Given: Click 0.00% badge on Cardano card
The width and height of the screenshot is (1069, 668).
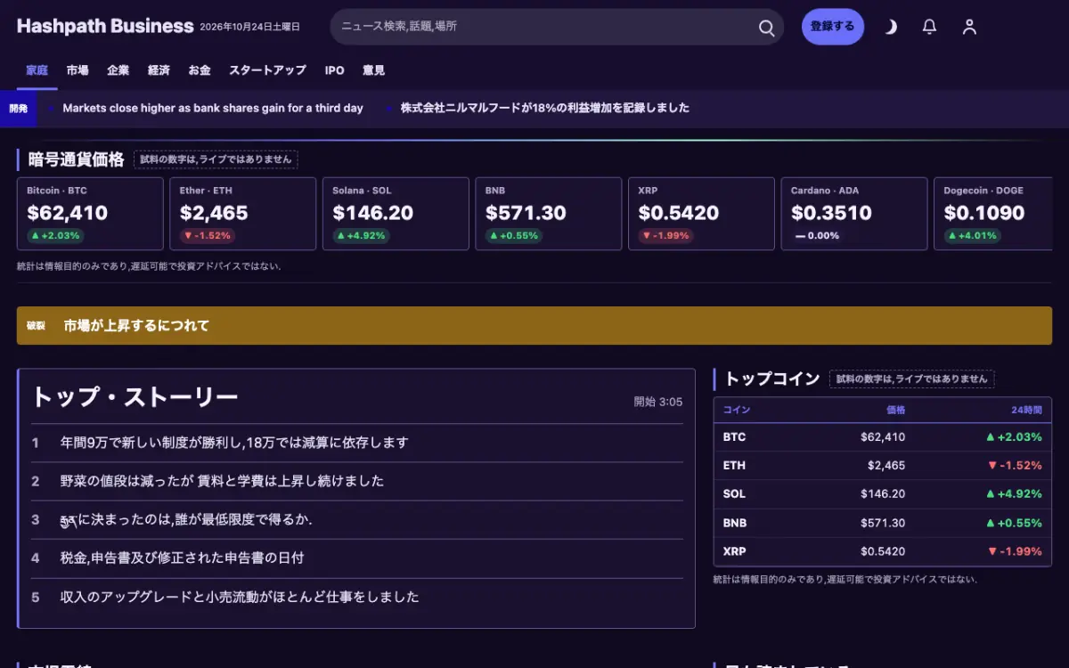Looking at the screenshot, I should click(x=818, y=236).
